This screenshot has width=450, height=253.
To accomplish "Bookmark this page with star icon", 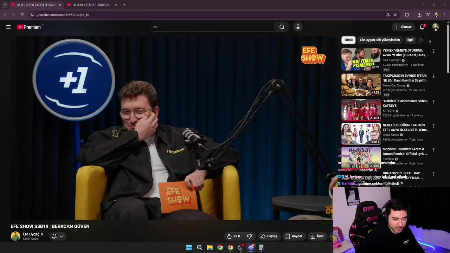I will point(395,15).
